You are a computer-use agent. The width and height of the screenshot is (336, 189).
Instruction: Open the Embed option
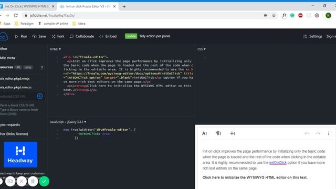(x=108, y=36)
